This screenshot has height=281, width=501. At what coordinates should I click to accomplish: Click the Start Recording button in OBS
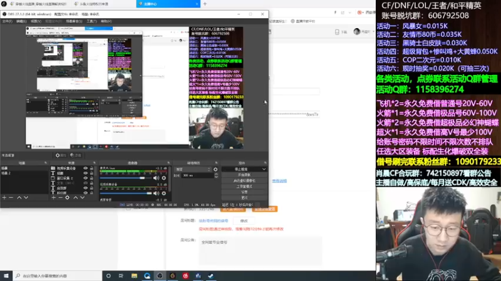244,175
